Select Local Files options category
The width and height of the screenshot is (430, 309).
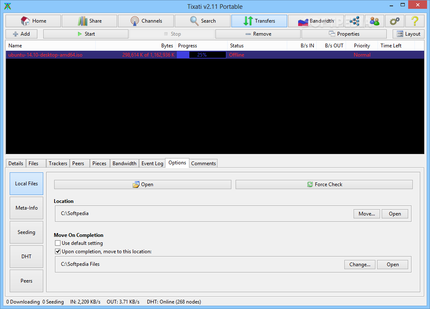26,184
